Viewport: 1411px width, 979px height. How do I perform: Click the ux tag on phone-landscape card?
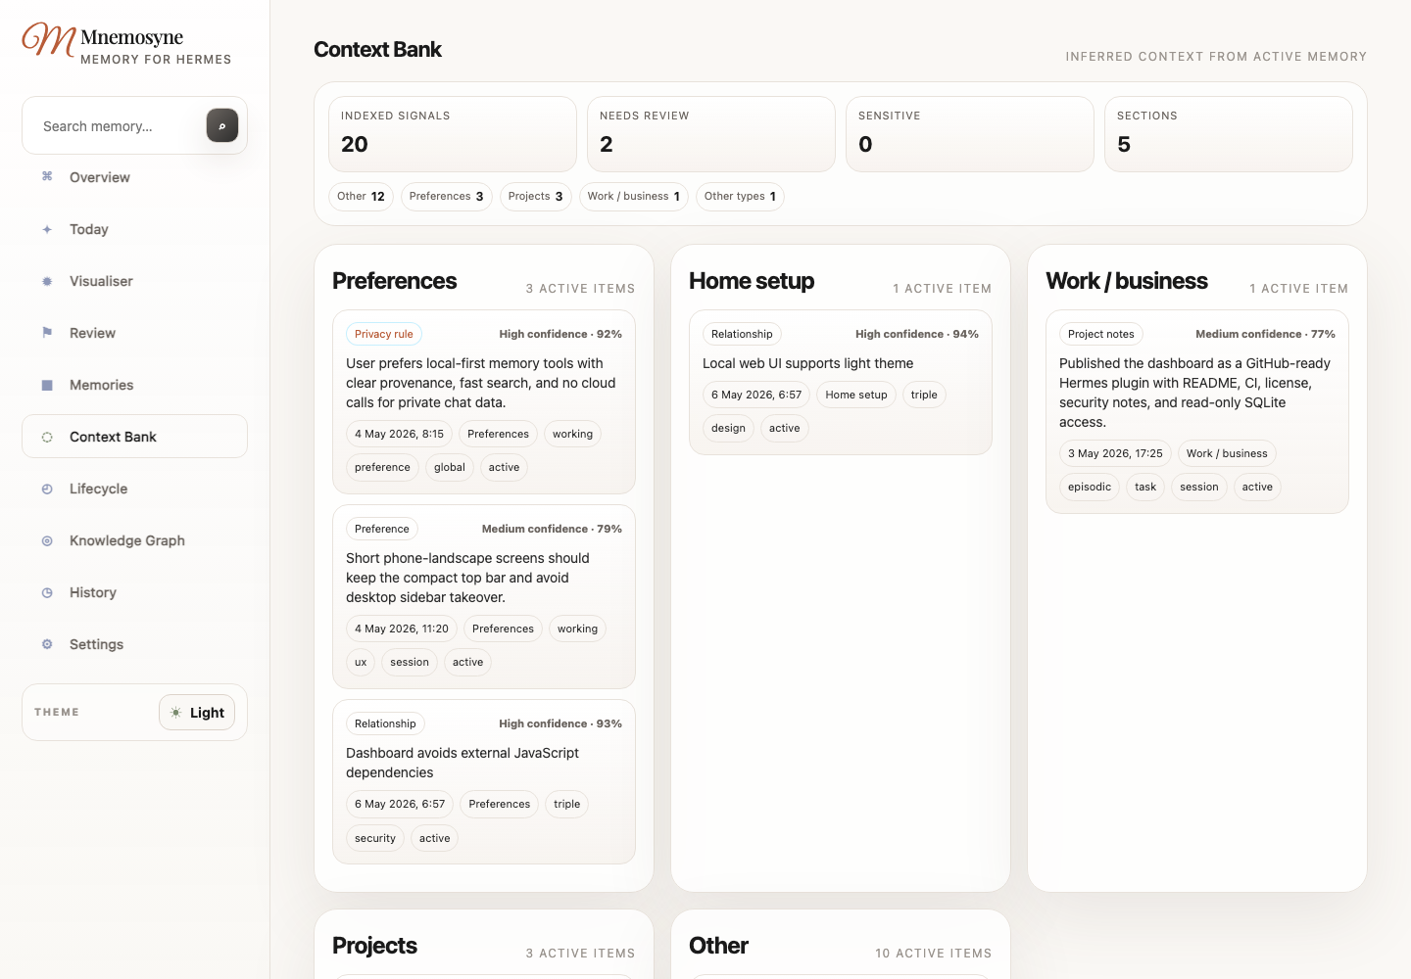tap(361, 663)
